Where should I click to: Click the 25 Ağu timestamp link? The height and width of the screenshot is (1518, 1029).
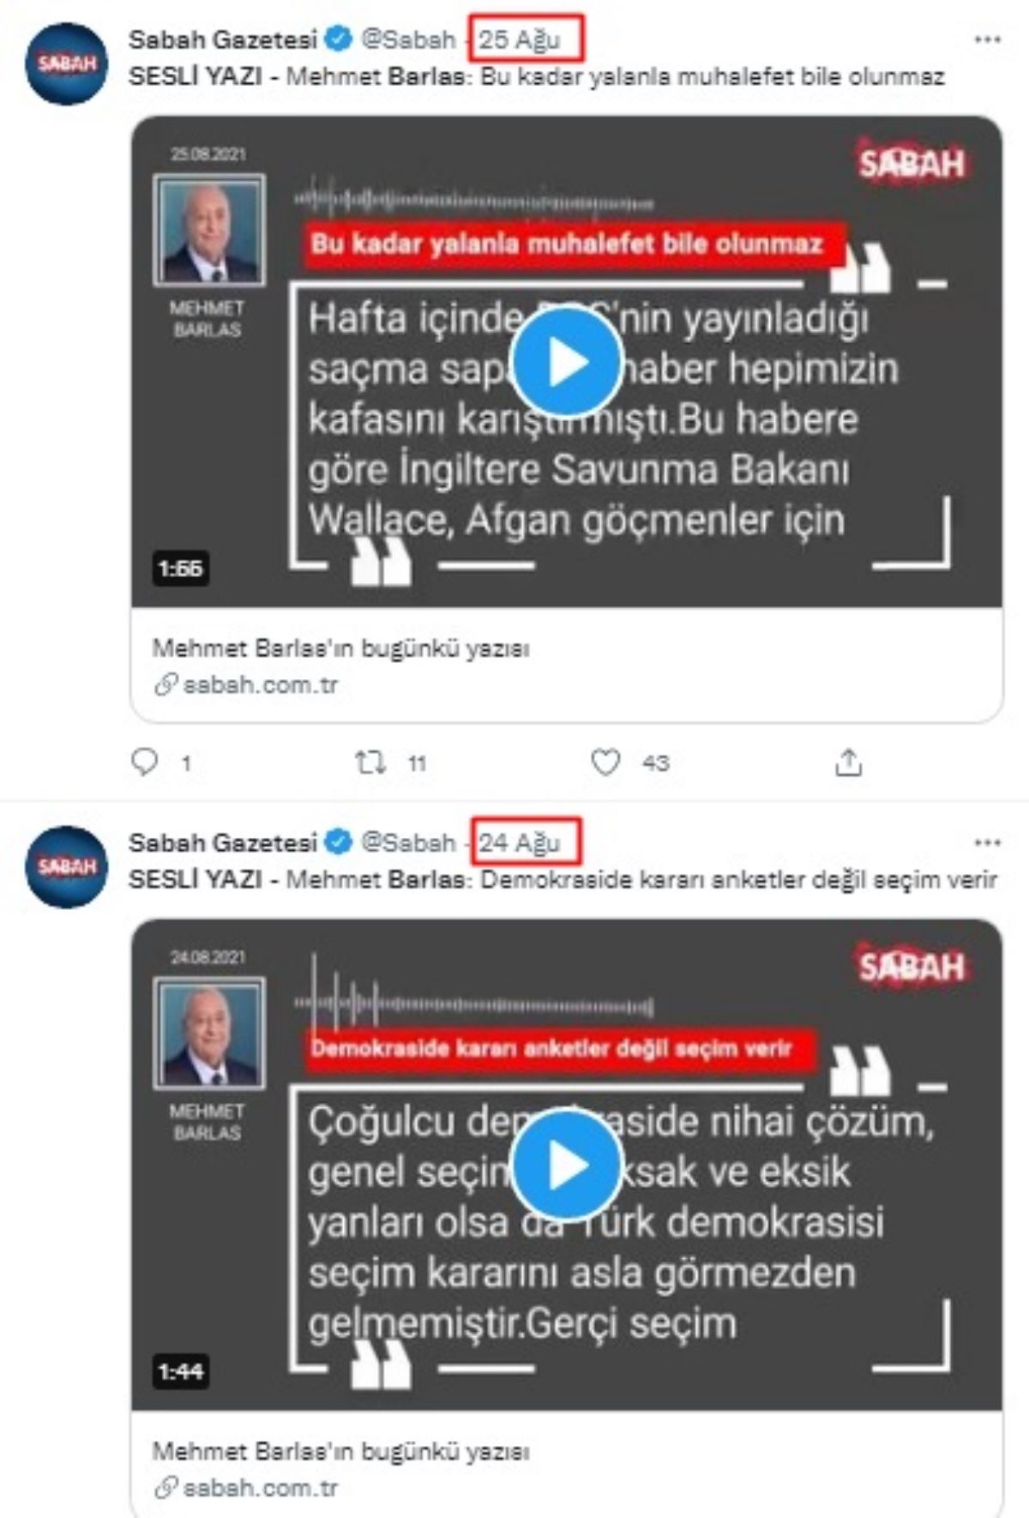tap(520, 39)
